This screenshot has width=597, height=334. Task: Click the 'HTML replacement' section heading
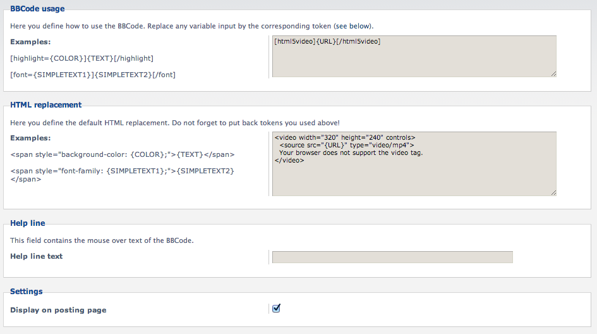pos(45,105)
